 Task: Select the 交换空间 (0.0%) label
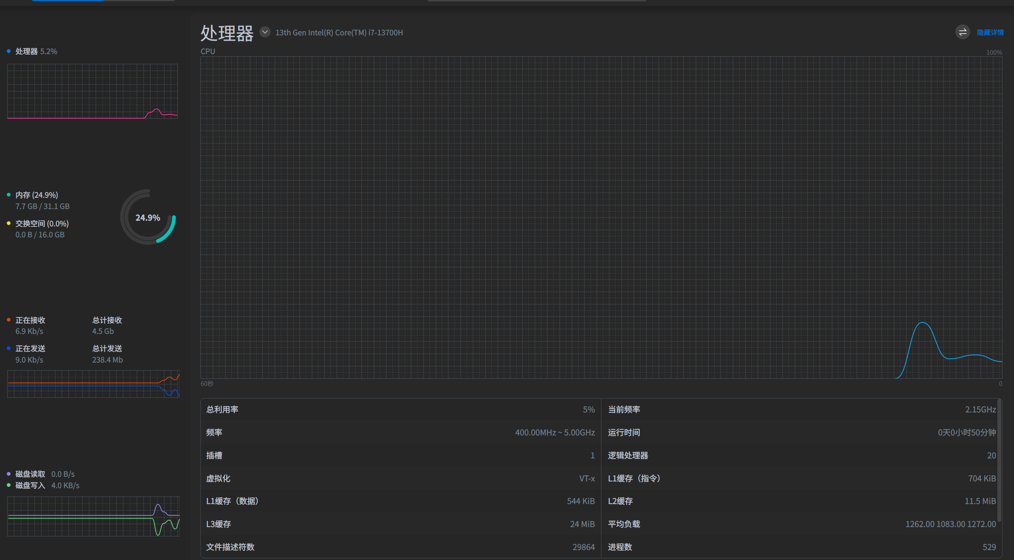click(x=42, y=223)
